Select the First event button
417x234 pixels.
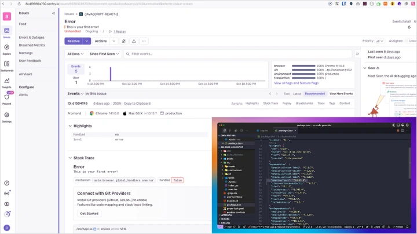287,94
